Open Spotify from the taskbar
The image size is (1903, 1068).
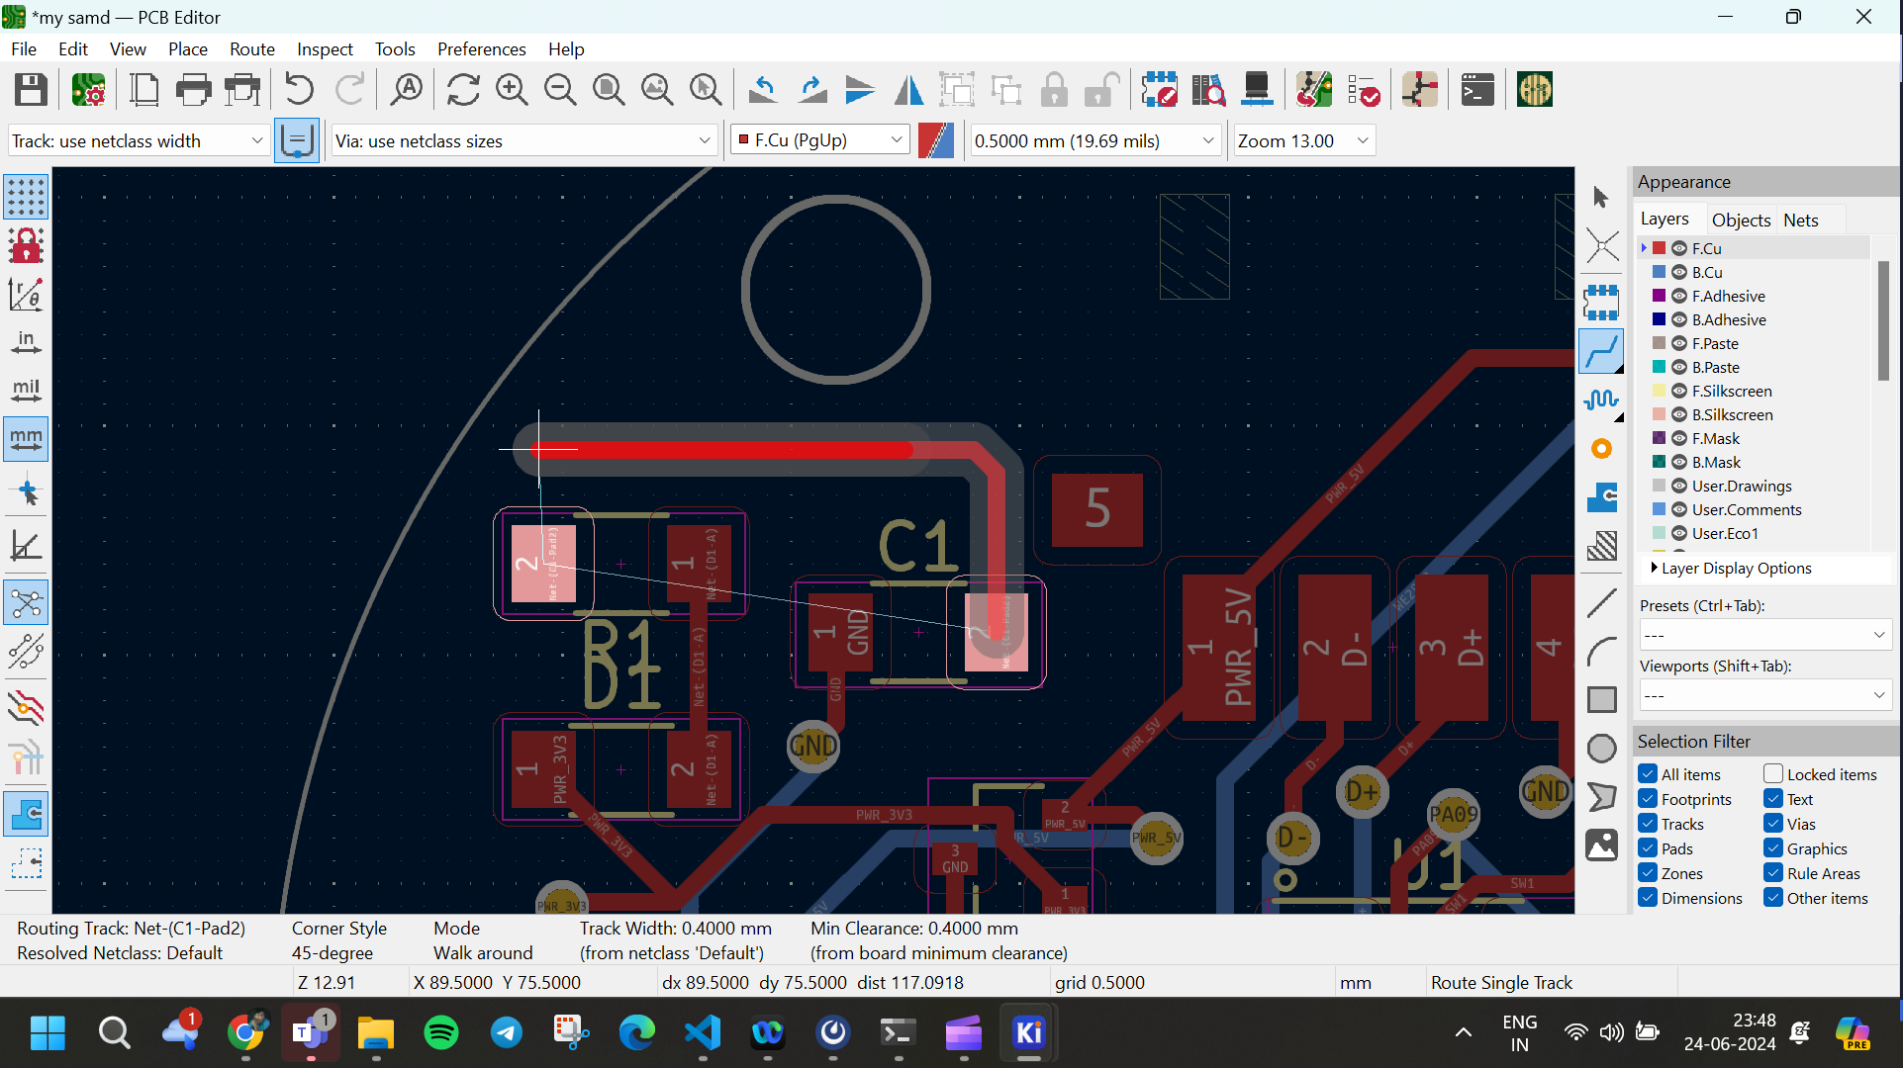click(x=441, y=1033)
